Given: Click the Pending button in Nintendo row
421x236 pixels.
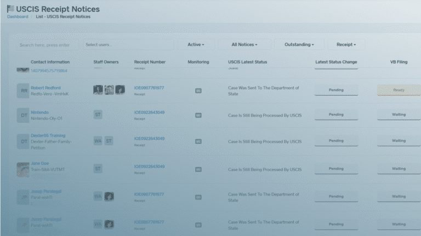Looking at the screenshot, I should pyautogui.click(x=336, y=115).
